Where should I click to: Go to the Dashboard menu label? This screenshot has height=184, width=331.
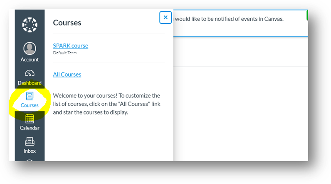pos(30,83)
